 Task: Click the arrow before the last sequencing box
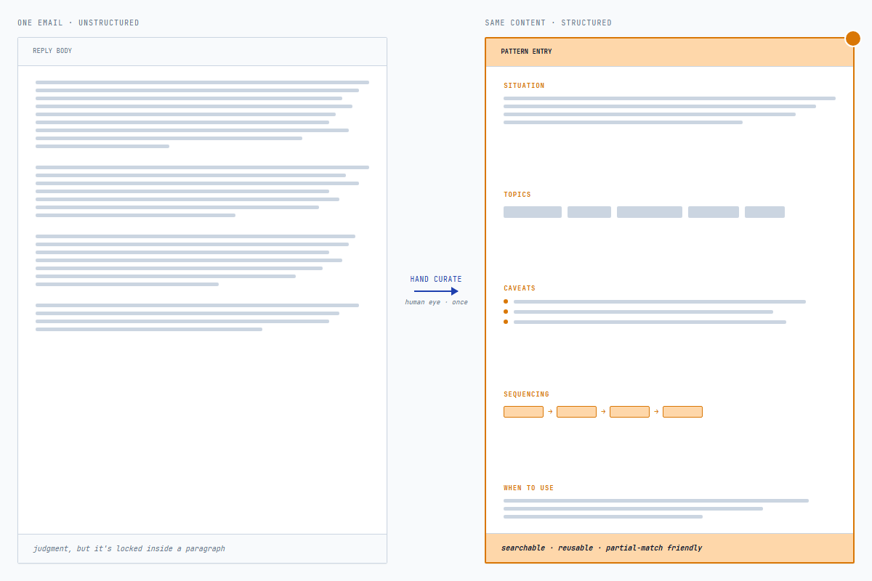point(656,411)
